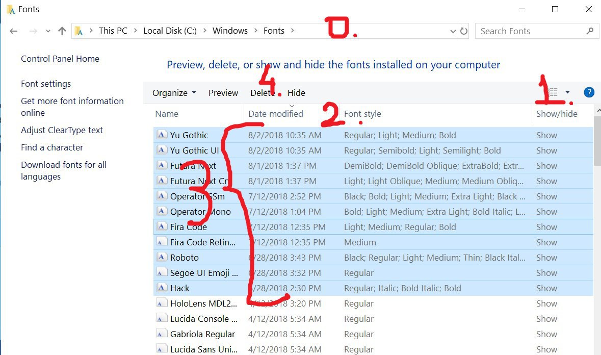Click the Lucida Console font icon
The width and height of the screenshot is (601, 355).
pyautogui.click(x=162, y=319)
